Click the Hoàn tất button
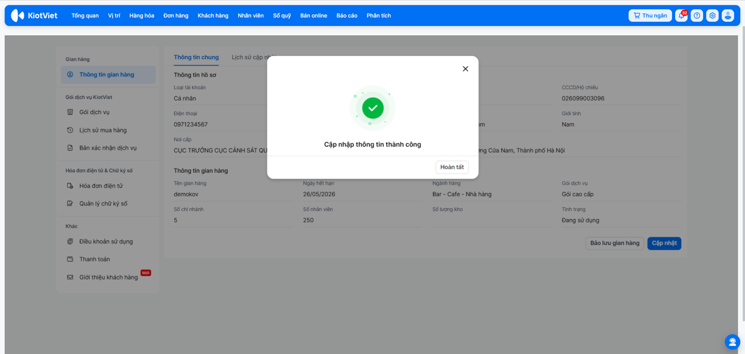Image resolution: width=745 pixels, height=354 pixels. click(452, 167)
